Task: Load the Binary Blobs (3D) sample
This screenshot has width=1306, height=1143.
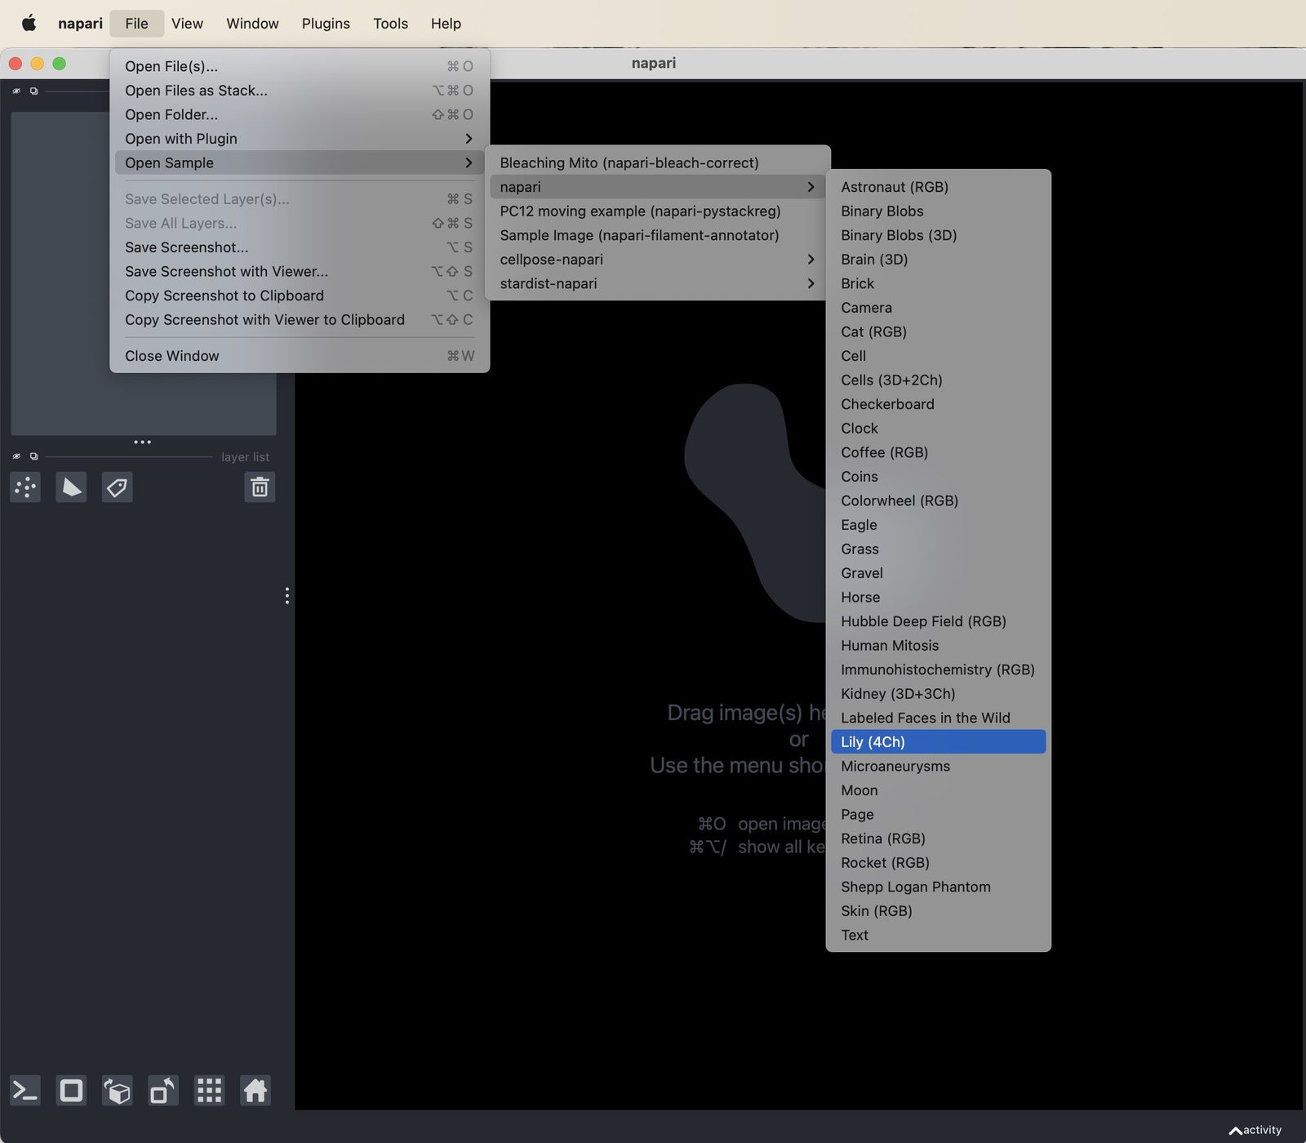Action: click(x=938, y=235)
